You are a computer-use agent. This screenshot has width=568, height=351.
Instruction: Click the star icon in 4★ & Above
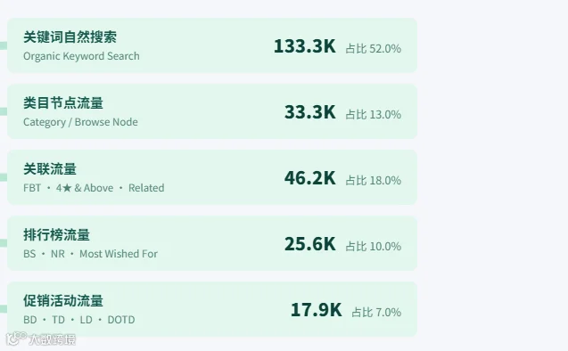coord(67,188)
